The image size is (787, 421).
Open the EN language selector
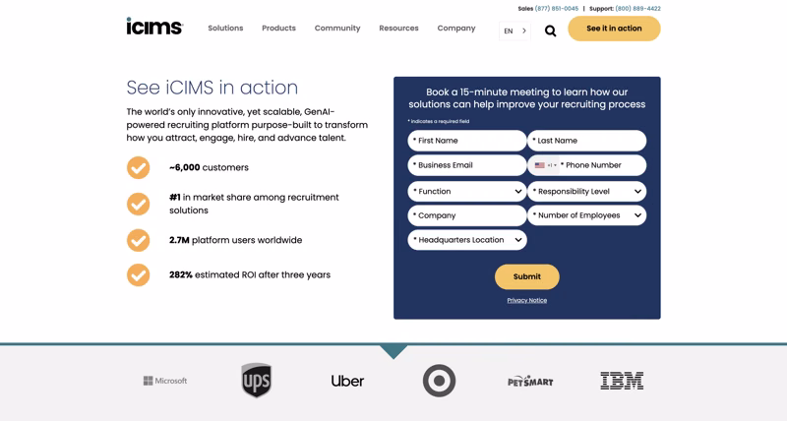coord(515,31)
